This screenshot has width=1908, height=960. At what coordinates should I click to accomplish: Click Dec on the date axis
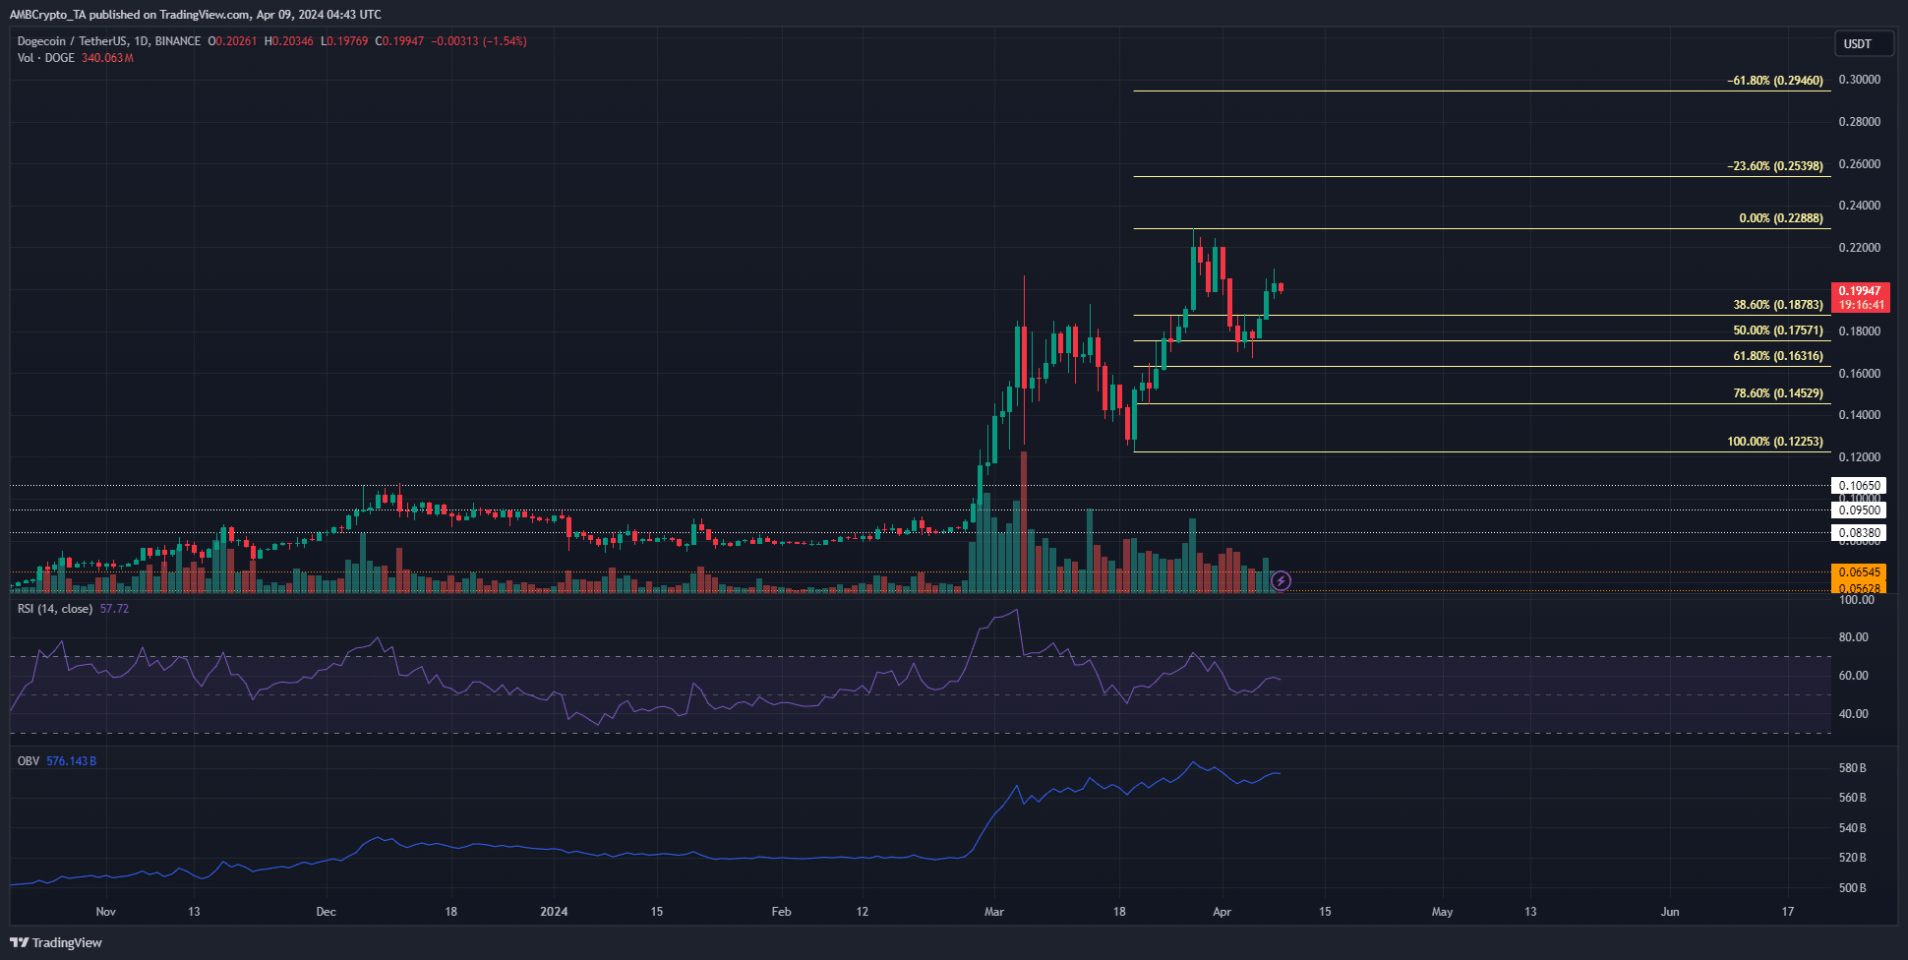pos(327,912)
